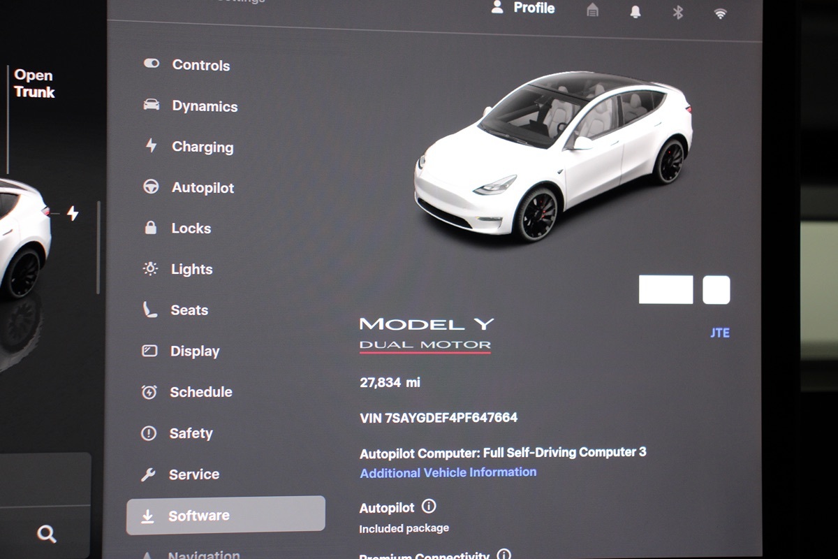This screenshot has height=559, width=838.
Task: Click the screen icon beside Display
Action: point(149,351)
